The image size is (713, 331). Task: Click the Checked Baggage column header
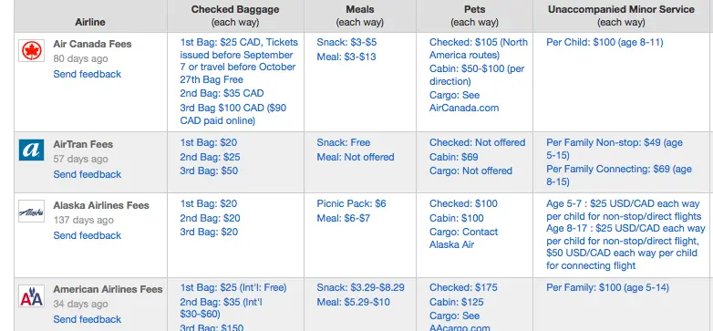coord(235,16)
